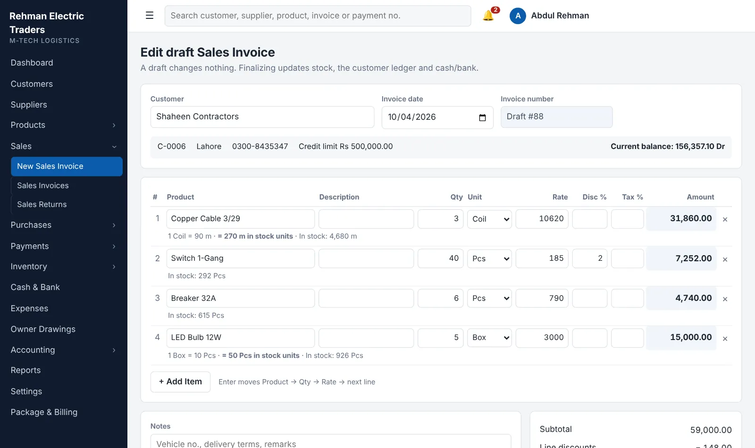
Task: Remove the Switch 1-Gang line
Action: click(725, 259)
